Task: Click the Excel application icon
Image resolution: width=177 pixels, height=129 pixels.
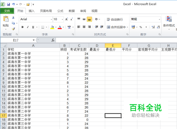Action: pyautogui.click(x=2, y=4)
